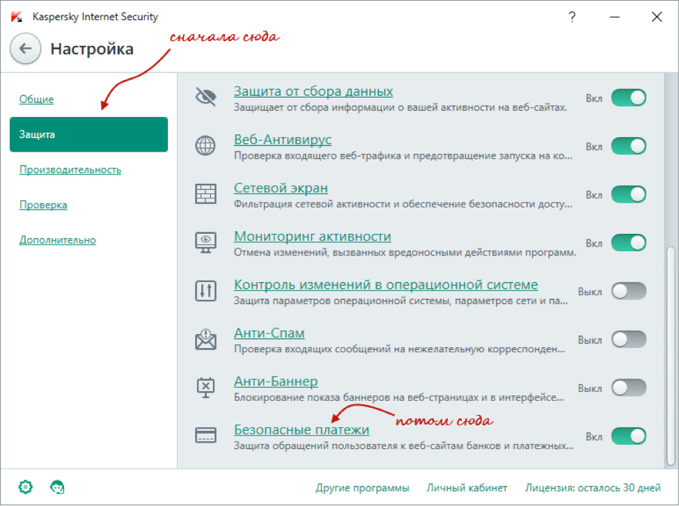Open Контроль изменений в операционной системе link
The height and width of the screenshot is (506, 679).
pos(386,285)
